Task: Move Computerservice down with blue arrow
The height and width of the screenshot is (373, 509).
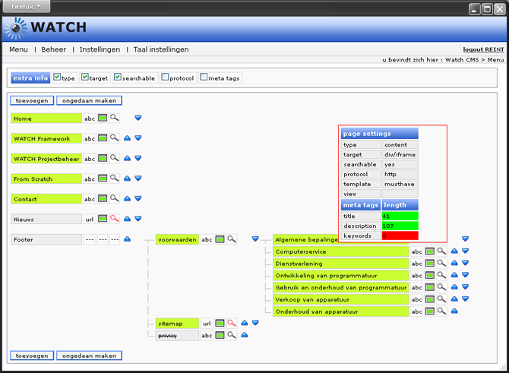Action: point(465,251)
